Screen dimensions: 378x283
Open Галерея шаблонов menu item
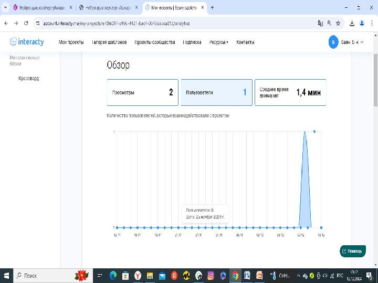pyautogui.click(x=109, y=42)
